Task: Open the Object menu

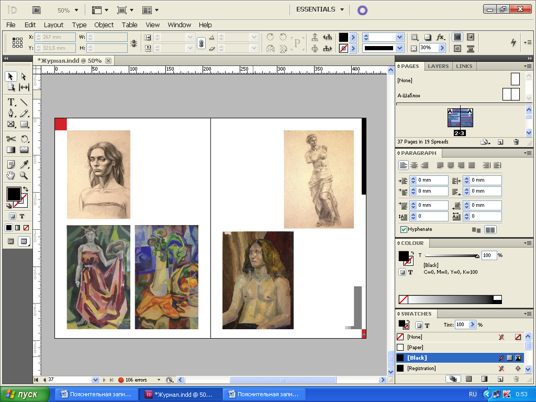Action: pyautogui.click(x=104, y=25)
